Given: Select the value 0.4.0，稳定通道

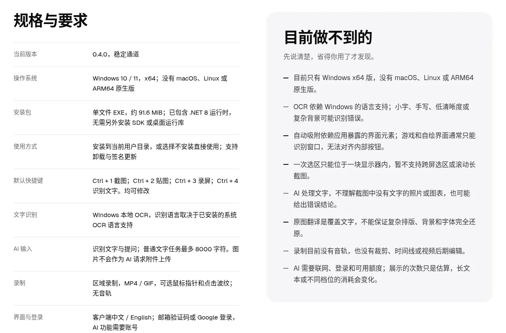Looking at the screenshot, I should click(x=116, y=54).
